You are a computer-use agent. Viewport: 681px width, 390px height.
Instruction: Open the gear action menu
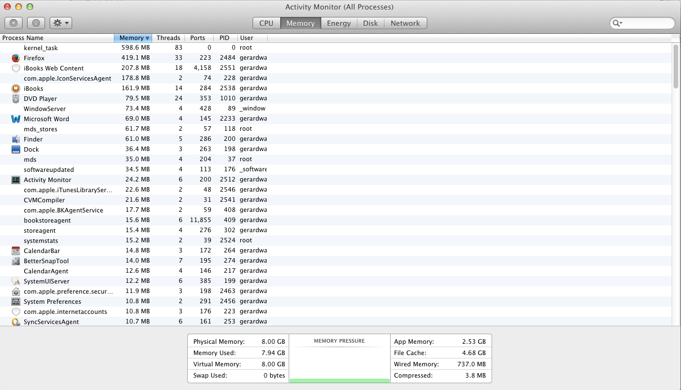60,23
